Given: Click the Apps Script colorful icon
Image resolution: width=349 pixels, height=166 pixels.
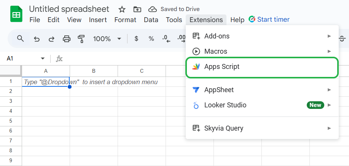Looking at the screenshot, I should pos(196,67).
